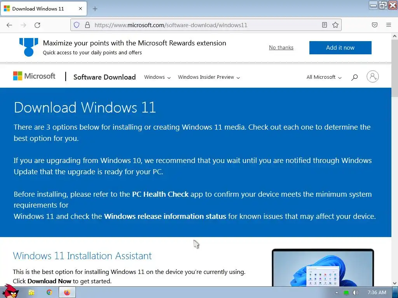This screenshot has width=398, height=298.
Task: Click the green network tray icon
Action: pos(346,293)
